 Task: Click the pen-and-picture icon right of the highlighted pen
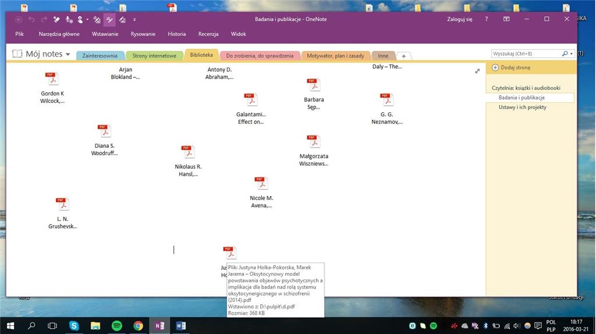tap(122, 19)
